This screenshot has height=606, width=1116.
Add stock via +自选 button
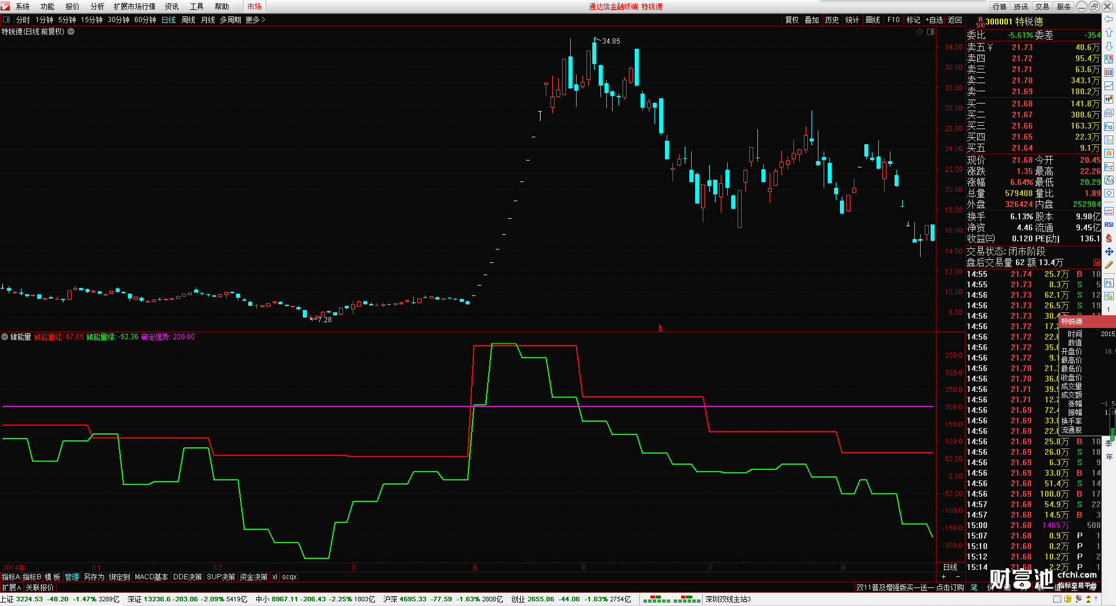[x=934, y=20]
